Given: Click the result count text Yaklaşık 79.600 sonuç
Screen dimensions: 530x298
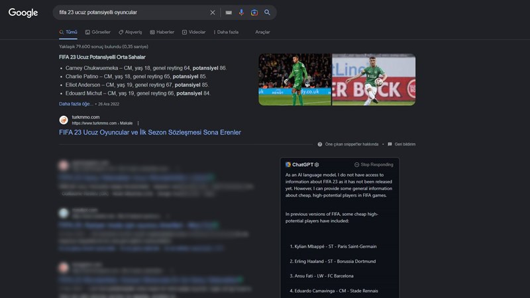Looking at the screenshot, I should [x=103, y=46].
